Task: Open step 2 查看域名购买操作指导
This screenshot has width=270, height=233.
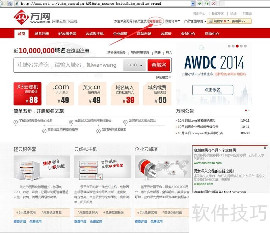Action: point(63,130)
